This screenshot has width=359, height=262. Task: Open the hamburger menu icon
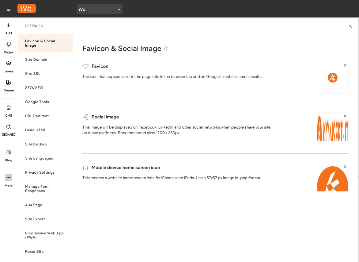9,9
